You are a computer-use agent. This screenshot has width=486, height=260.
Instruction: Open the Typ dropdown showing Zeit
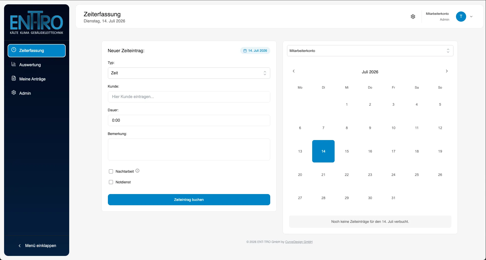pyautogui.click(x=189, y=73)
